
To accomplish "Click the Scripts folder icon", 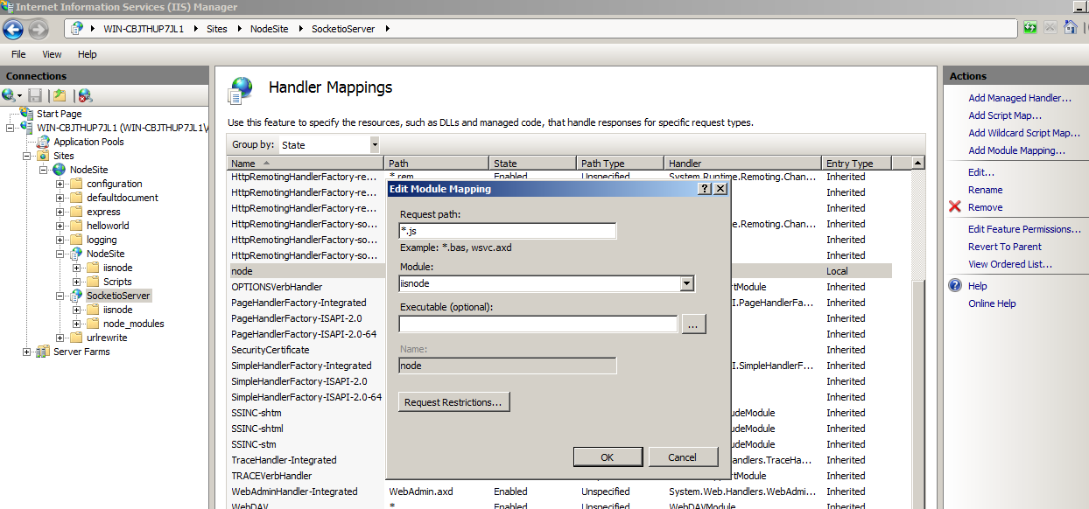I will pos(93,282).
